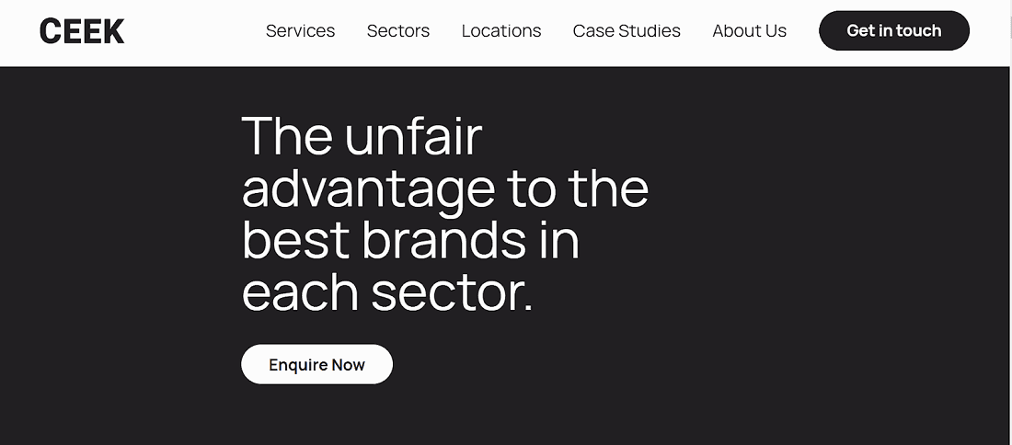Click the lowercase "the" after "to"

click(608, 189)
